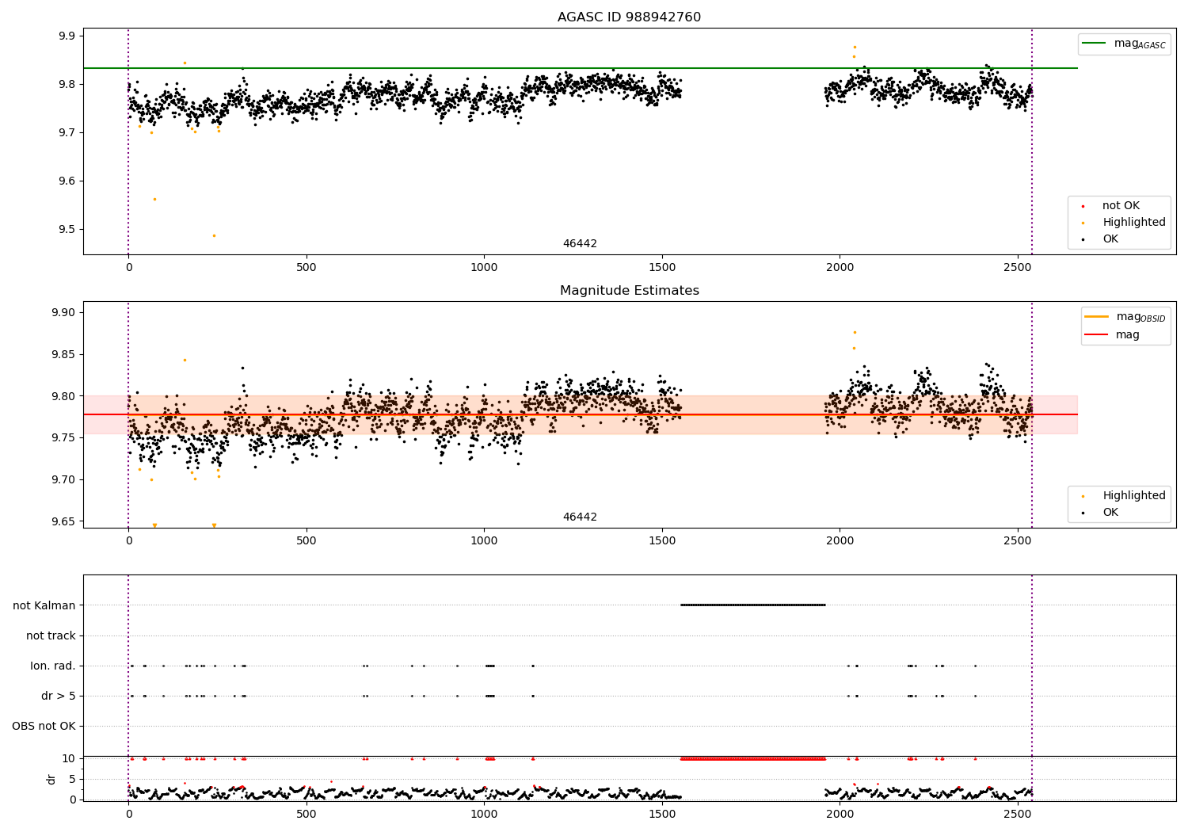Click x-axis tick 1000 under the AGASC ID plot
Image resolution: width=1188 pixels, height=832 pixels.
[x=484, y=268]
